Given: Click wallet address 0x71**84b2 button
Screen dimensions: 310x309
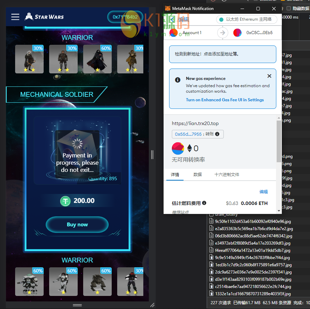Looking at the screenshot, I should pyautogui.click(x=125, y=17).
